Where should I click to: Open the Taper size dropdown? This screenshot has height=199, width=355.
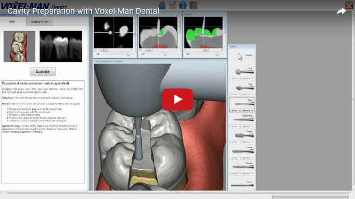235,142
